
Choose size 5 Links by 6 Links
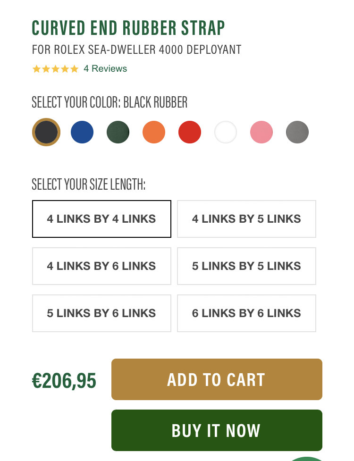coord(101,313)
